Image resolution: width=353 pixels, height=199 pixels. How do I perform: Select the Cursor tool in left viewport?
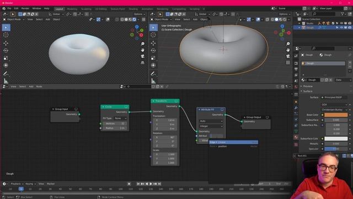click(x=6, y=35)
